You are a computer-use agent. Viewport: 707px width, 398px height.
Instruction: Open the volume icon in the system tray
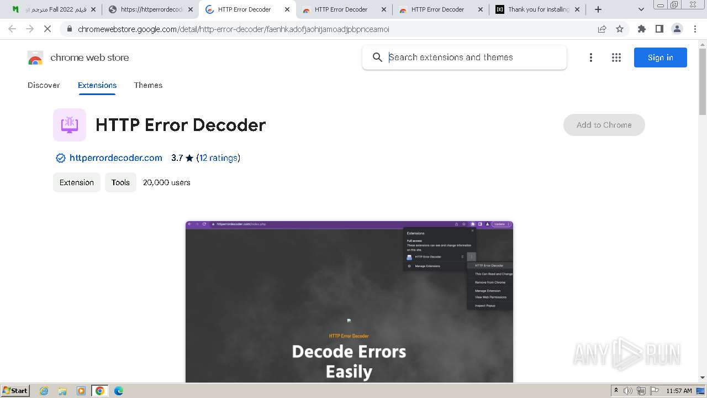pos(628,391)
